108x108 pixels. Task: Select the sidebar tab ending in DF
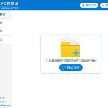click(x=6, y=23)
